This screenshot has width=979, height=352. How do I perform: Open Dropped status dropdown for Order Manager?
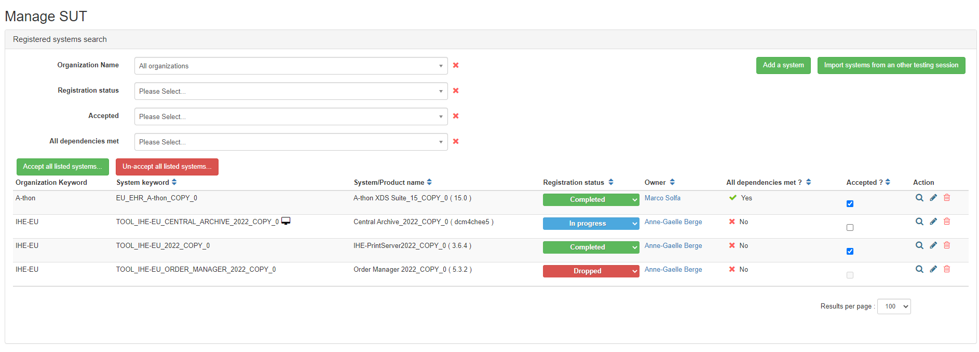pyautogui.click(x=591, y=271)
